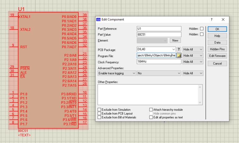Check Attach hierarchy module
This screenshot has height=143, width=239.
151,110
